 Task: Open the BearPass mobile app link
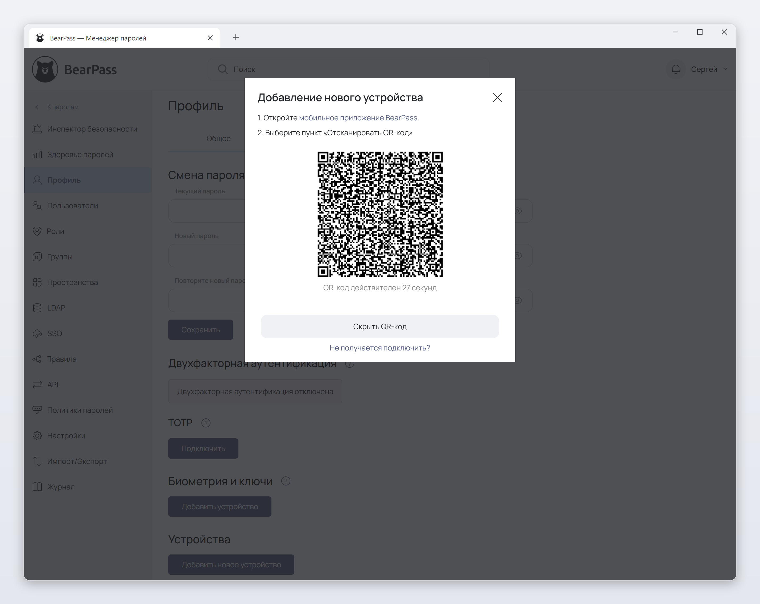[358, 118]
